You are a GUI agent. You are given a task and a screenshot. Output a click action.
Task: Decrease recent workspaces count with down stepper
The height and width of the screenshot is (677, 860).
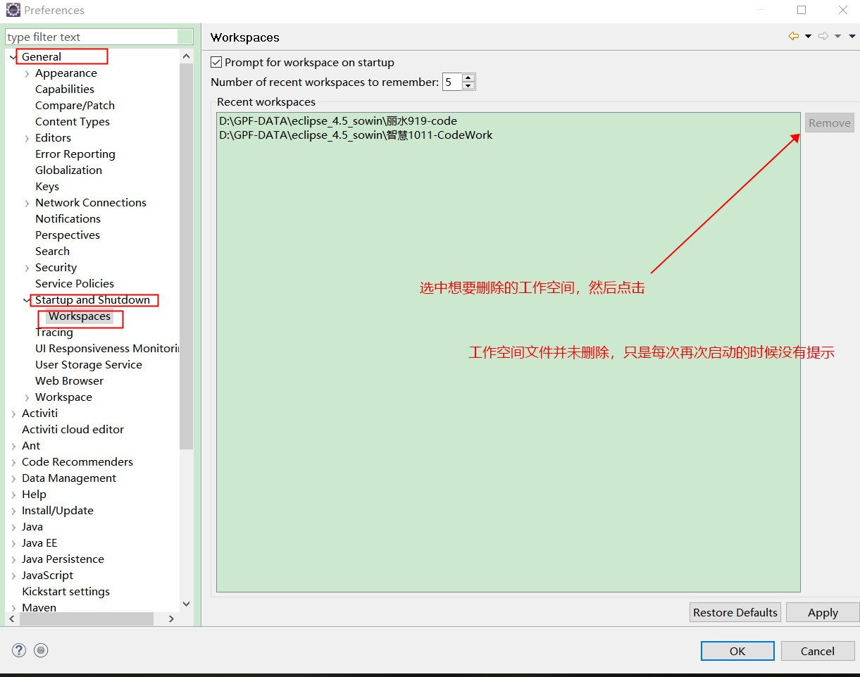[469, 85]
